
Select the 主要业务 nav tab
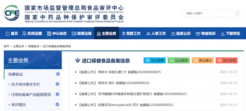106,33
